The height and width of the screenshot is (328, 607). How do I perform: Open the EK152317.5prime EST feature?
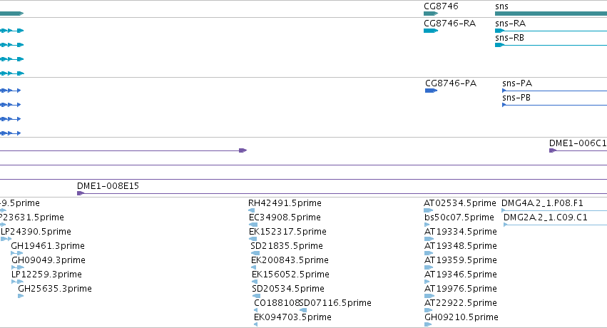pos(253,239)
